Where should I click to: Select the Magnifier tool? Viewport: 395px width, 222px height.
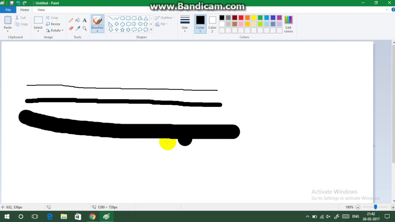pyautogui.click(x=85, y=28)
